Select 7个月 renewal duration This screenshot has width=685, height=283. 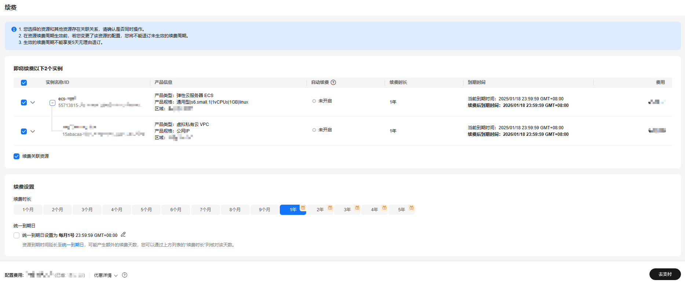[x=205, y=210]
